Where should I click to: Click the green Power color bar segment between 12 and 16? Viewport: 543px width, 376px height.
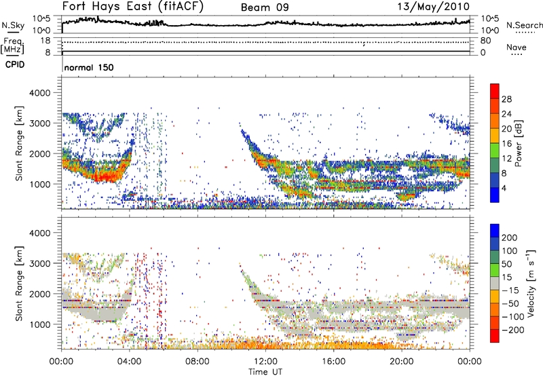[495, 150]
